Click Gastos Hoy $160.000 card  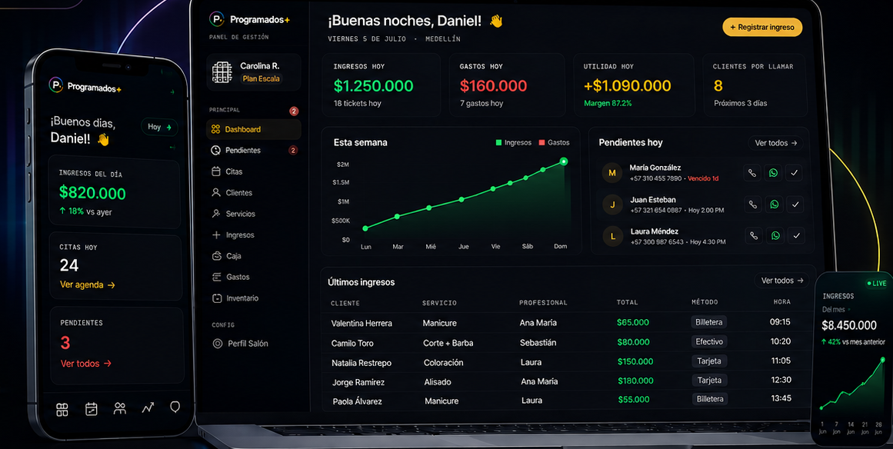[507, 85]
